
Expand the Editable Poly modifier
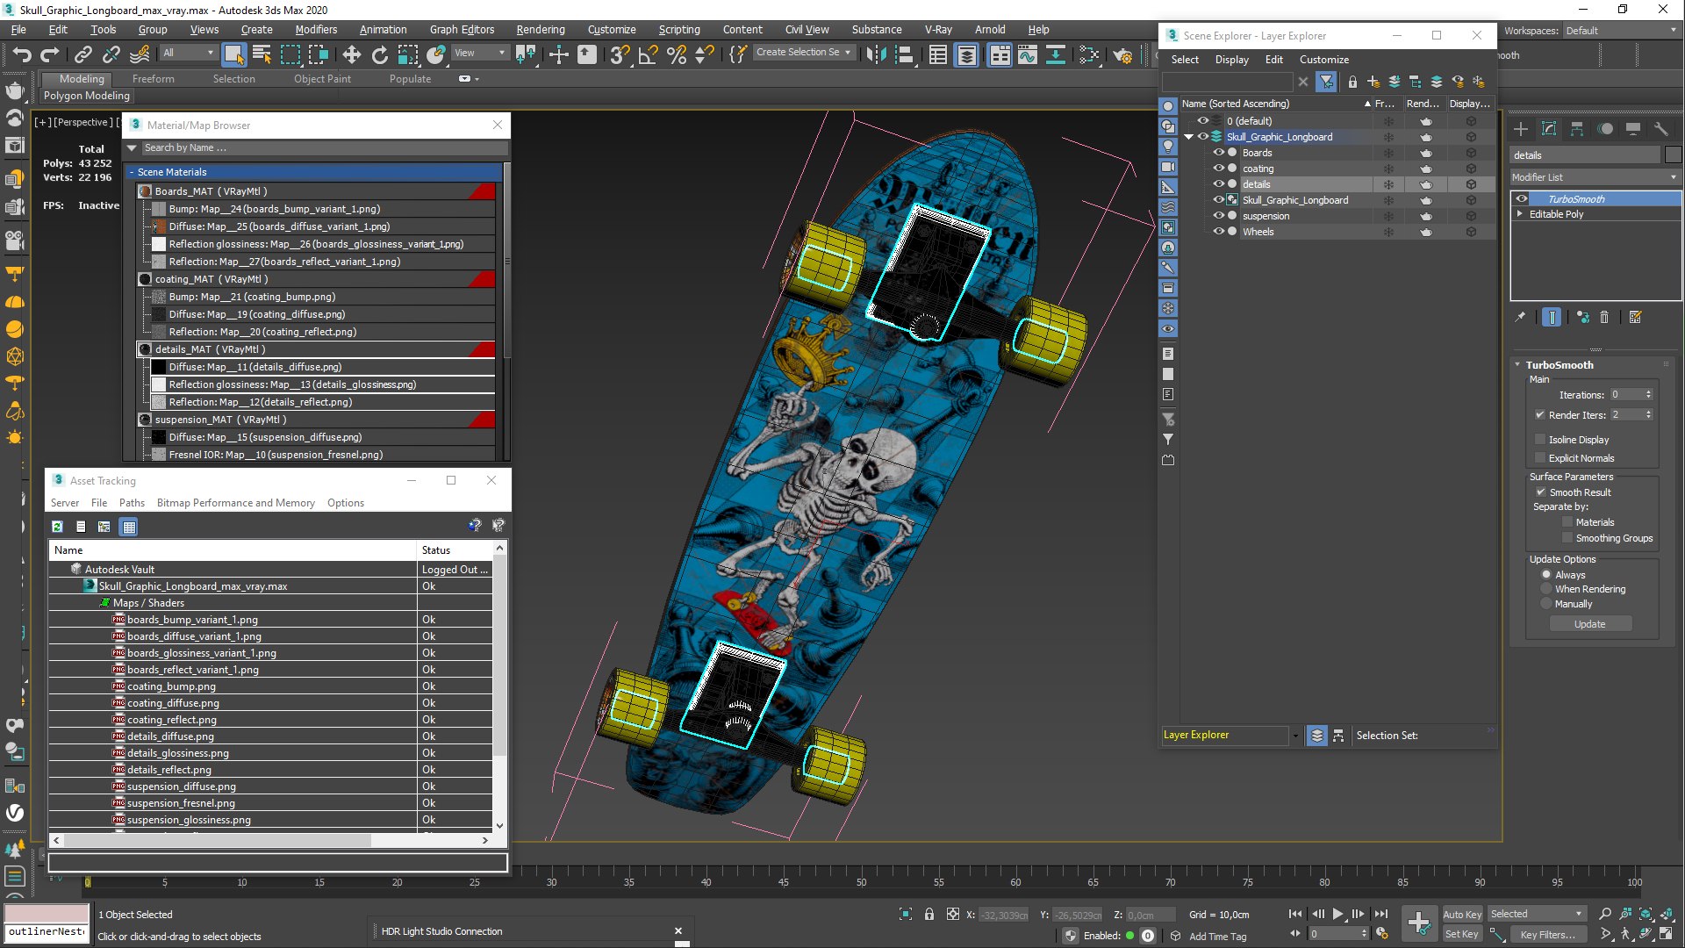(x=1520, y=214)
